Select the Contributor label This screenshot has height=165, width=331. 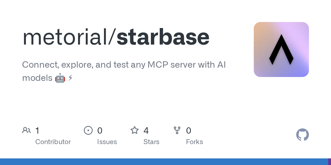[53, 142]
